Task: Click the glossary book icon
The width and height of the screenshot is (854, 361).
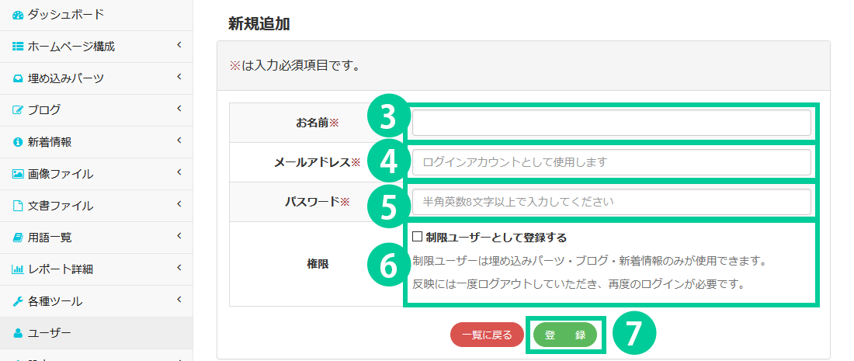Action: (x=18, y=238)
